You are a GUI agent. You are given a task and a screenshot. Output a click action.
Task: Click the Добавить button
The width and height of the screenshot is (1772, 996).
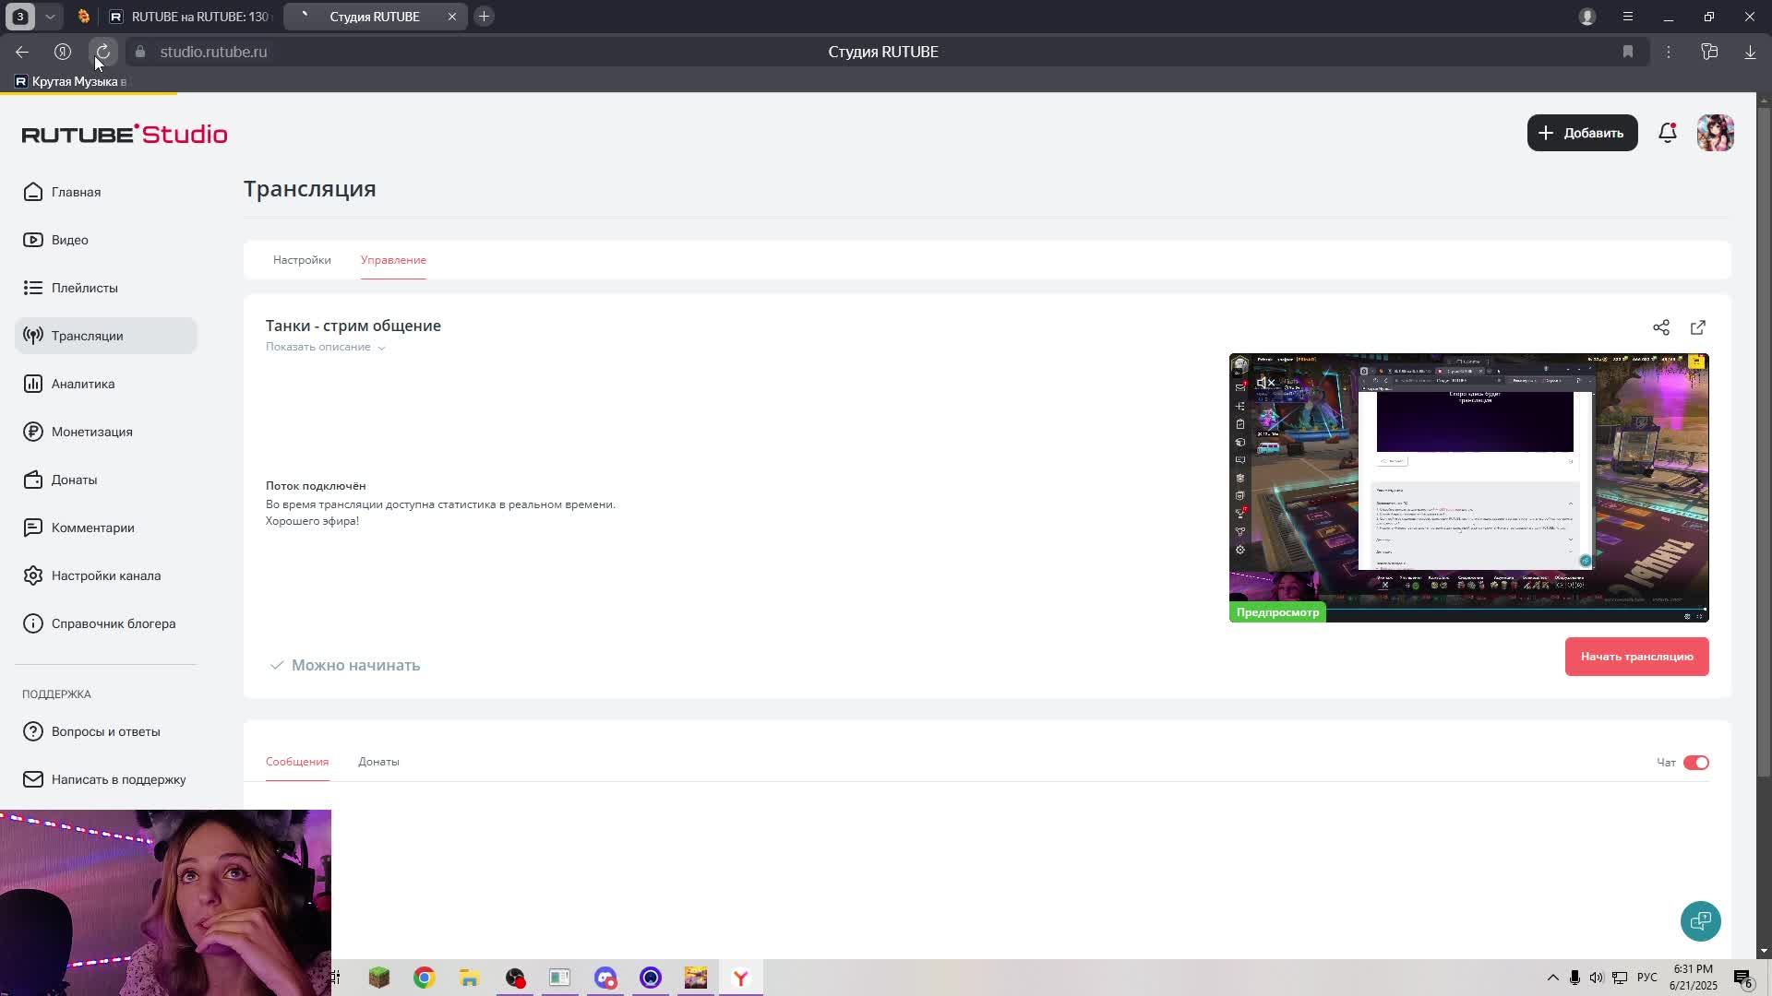(1582, 133)
